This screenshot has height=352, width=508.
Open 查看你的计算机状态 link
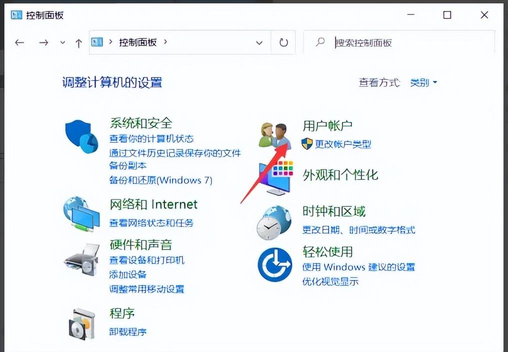click(151, 138)
